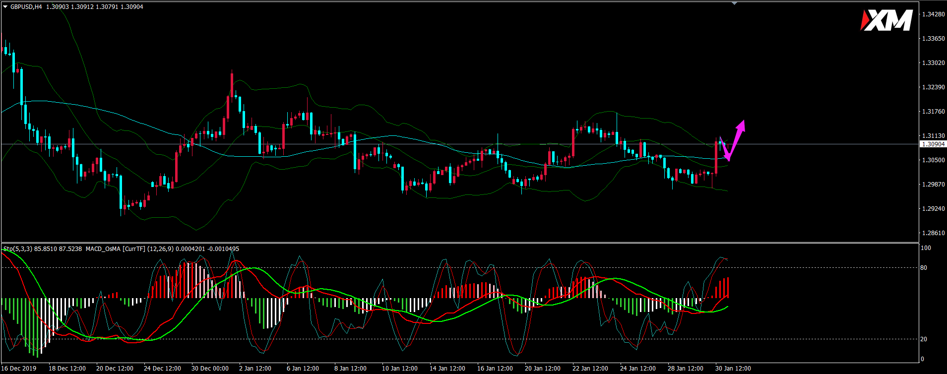Click the XM broker logo
The image size is (947, 374).
click(x=887, y=21)
